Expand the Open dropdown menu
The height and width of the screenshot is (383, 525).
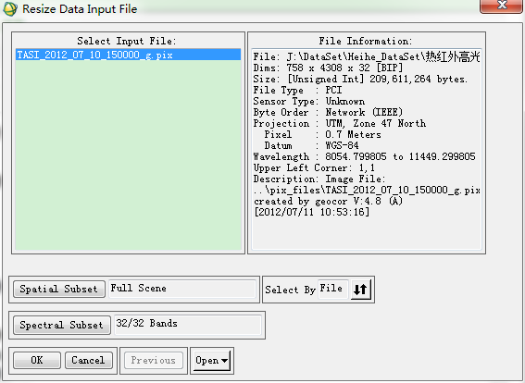[212, 360]
